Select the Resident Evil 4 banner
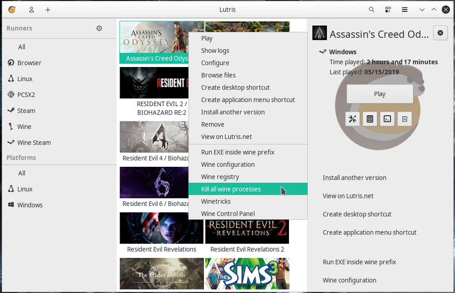Screen dimensions: 455x293 [154, 136]
